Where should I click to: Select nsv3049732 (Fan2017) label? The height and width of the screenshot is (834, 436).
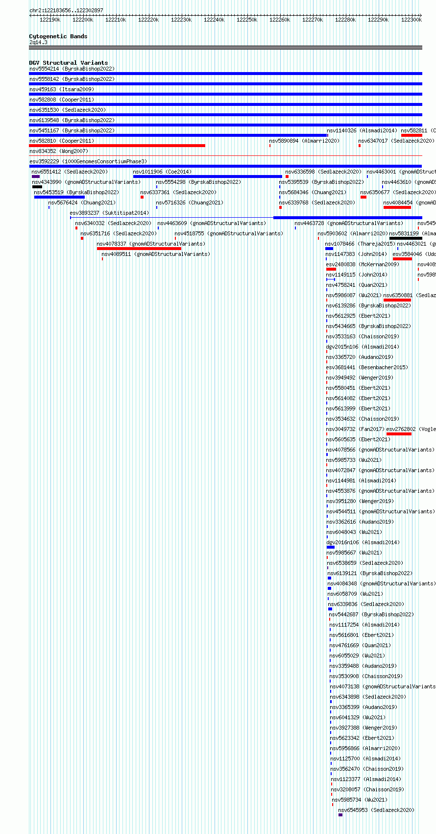coord(356,430)
